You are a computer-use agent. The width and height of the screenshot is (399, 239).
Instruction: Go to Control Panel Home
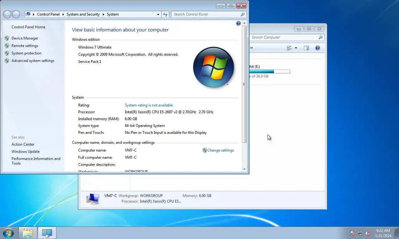pos(28,27)
